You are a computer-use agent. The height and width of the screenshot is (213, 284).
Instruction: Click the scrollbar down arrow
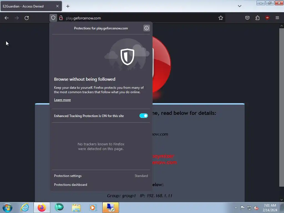click(x=282, y=200)
